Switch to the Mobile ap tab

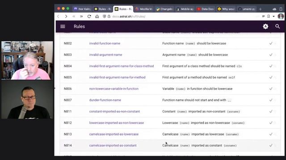click(185, 9)
